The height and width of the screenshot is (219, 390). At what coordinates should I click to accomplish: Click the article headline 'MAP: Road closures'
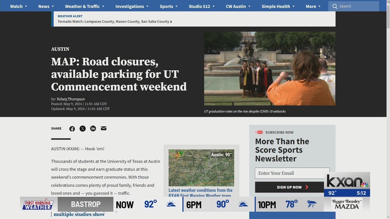(119, 74)
